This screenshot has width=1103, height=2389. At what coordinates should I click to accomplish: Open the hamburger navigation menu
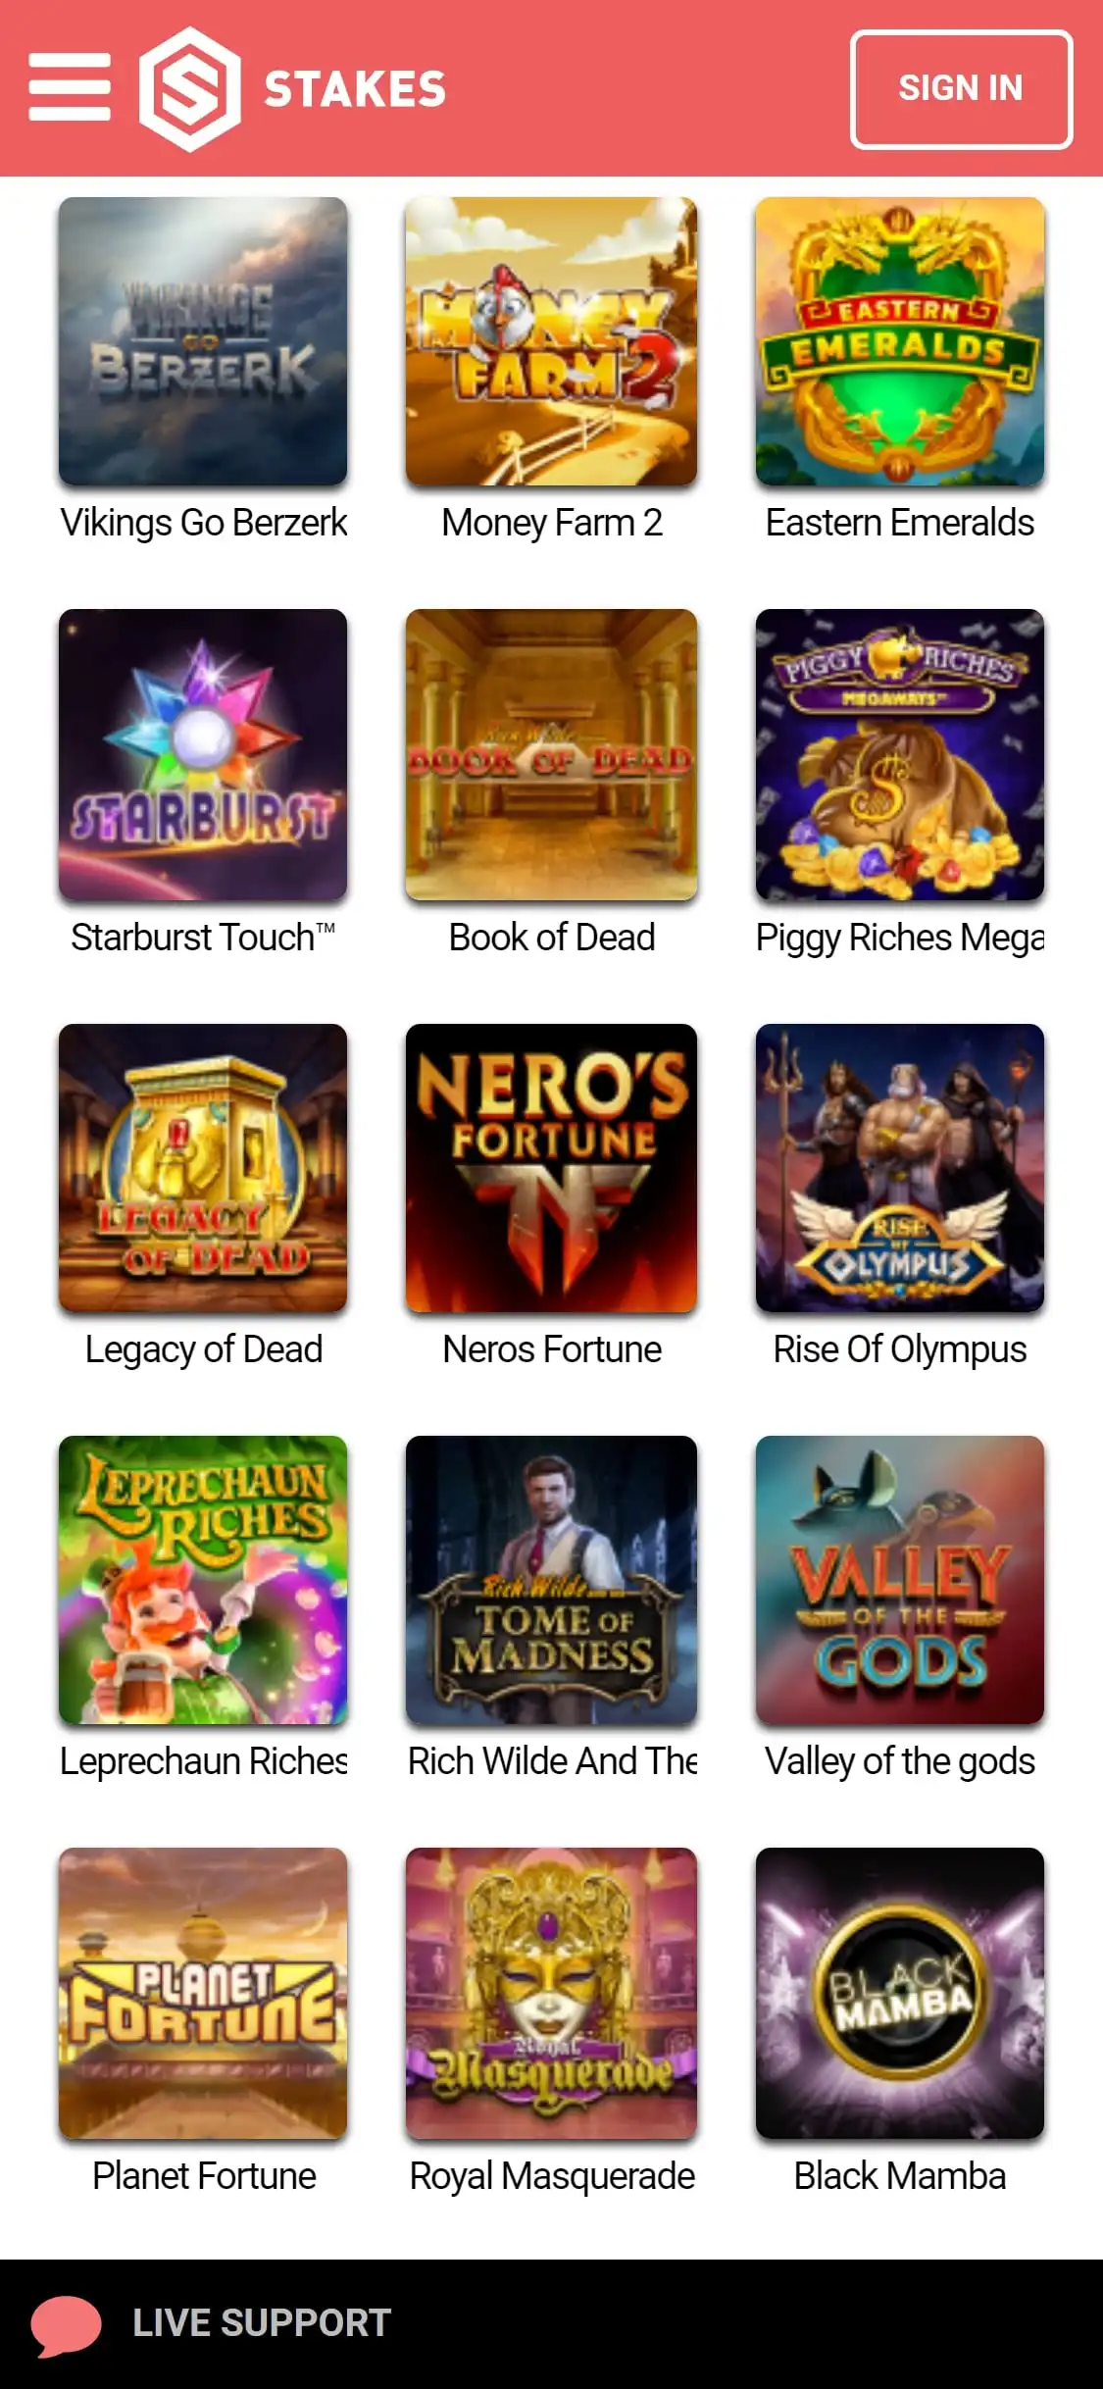[70, 87]
